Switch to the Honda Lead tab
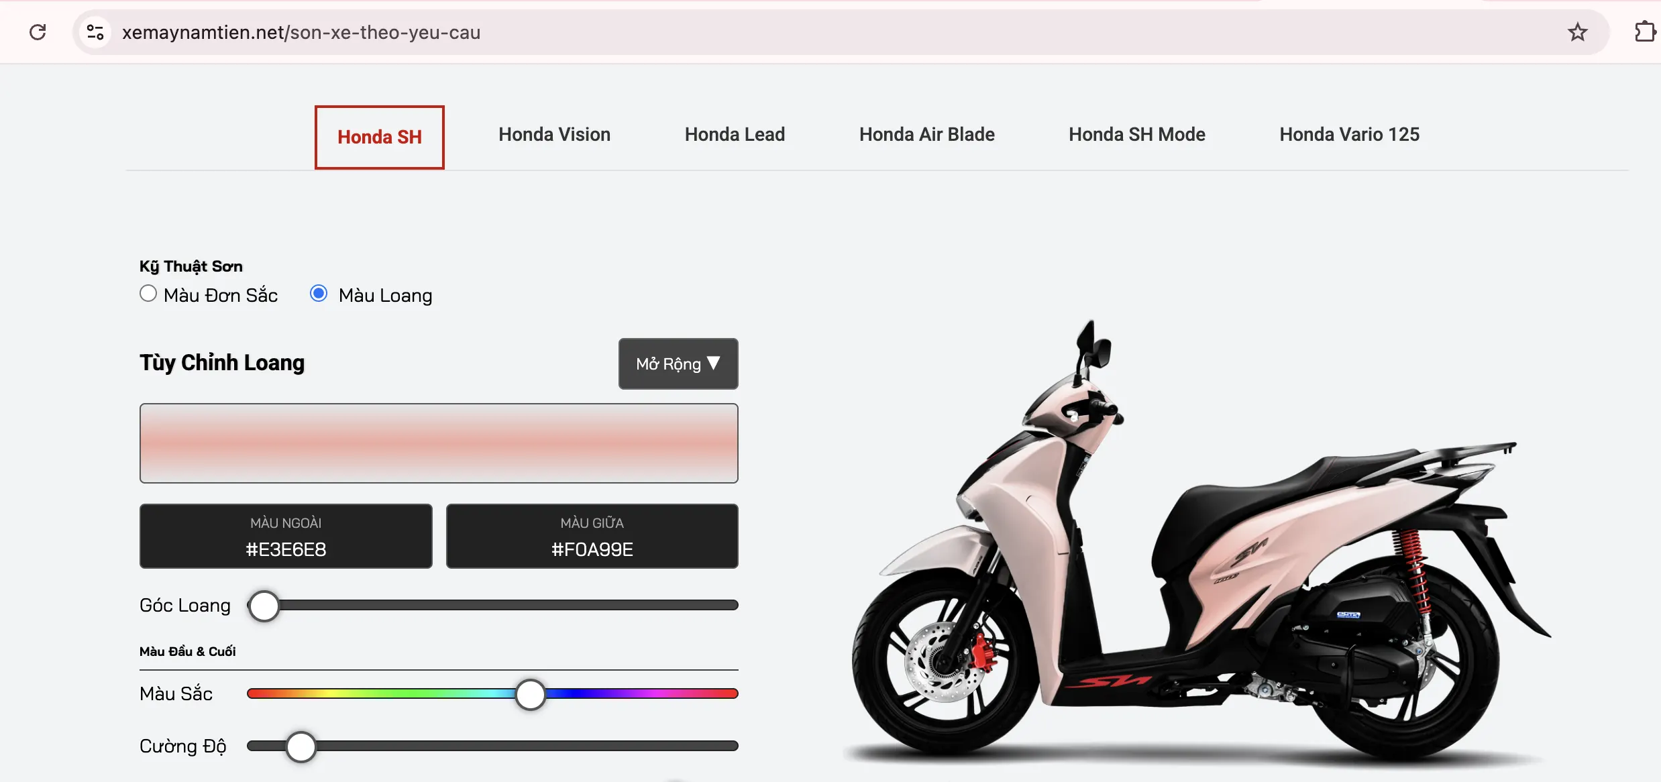This screenshot has width=1661, height=782. pos(735,135)
